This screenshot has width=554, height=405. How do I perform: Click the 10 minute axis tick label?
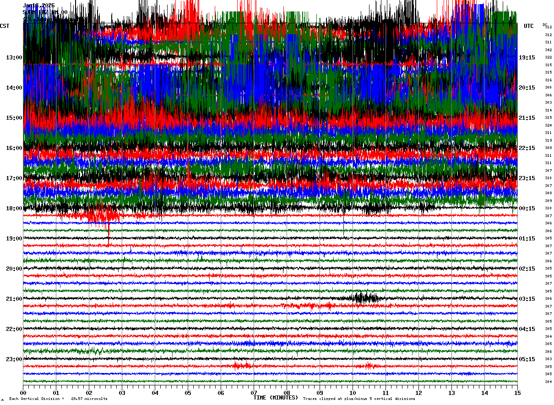pos(353,393)
